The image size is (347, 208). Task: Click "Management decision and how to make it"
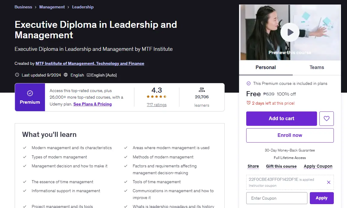(70, 166)
